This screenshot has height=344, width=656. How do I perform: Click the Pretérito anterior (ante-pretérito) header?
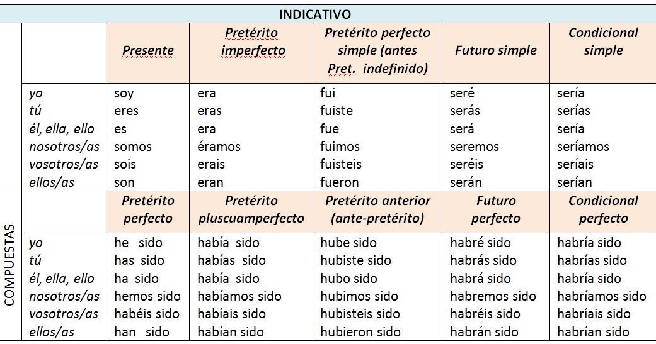(378, 209)
